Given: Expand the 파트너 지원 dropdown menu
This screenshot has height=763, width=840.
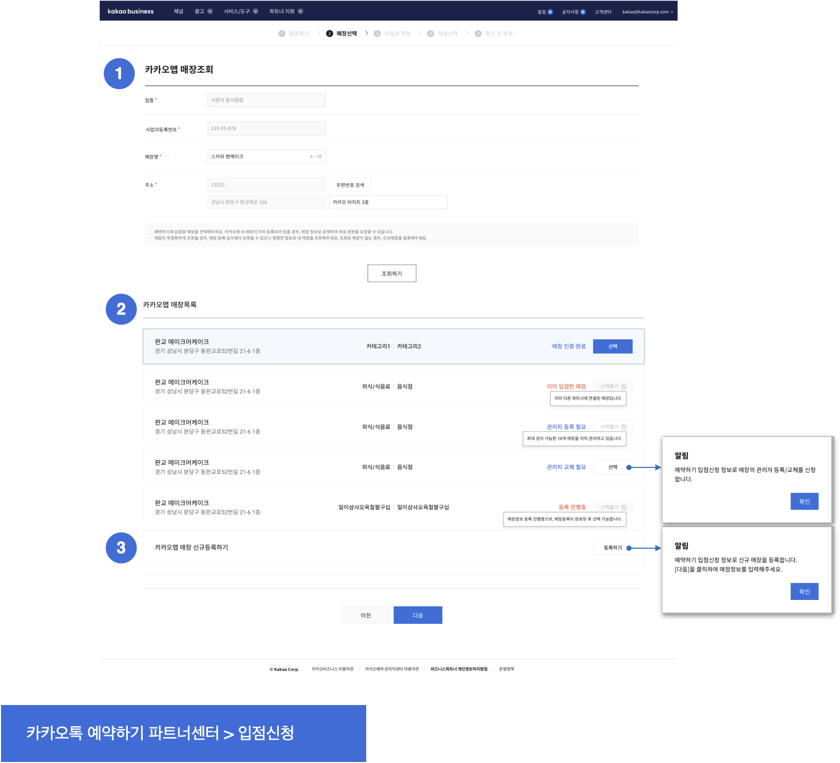Looking at the screenshot, I should [286, 11].
